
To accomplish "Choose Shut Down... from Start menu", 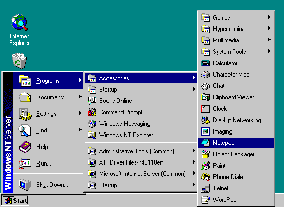I will pos(48,185).
